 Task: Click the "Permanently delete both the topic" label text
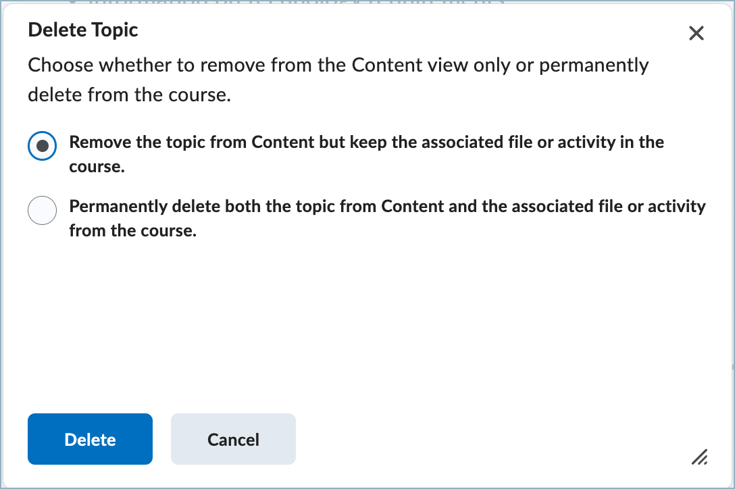pos(387,207)
